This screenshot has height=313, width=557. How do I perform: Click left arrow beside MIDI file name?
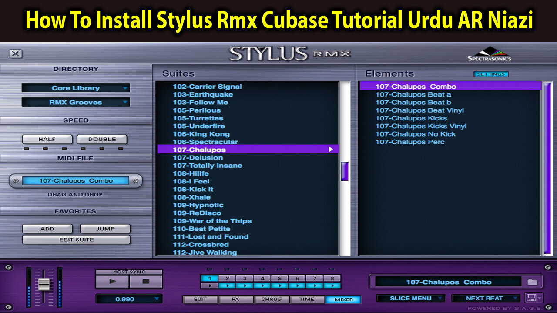16,181
